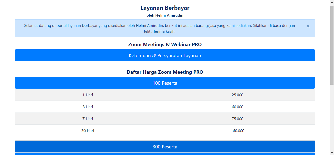Select the '1 Hari' row label
The image size is (334, 155).
point(88,95)
